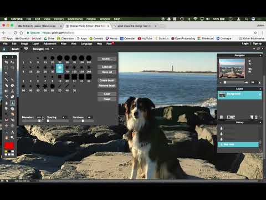Select the Clone stamp tool
This screenshot has width=266, height=200.
click(12, 91)
